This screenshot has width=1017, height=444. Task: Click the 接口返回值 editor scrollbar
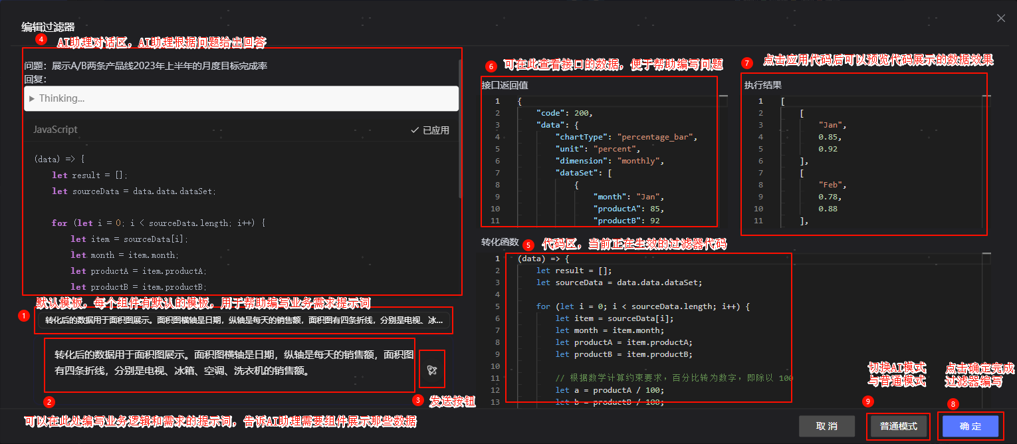pyautogui.click(x=724, y=161)
